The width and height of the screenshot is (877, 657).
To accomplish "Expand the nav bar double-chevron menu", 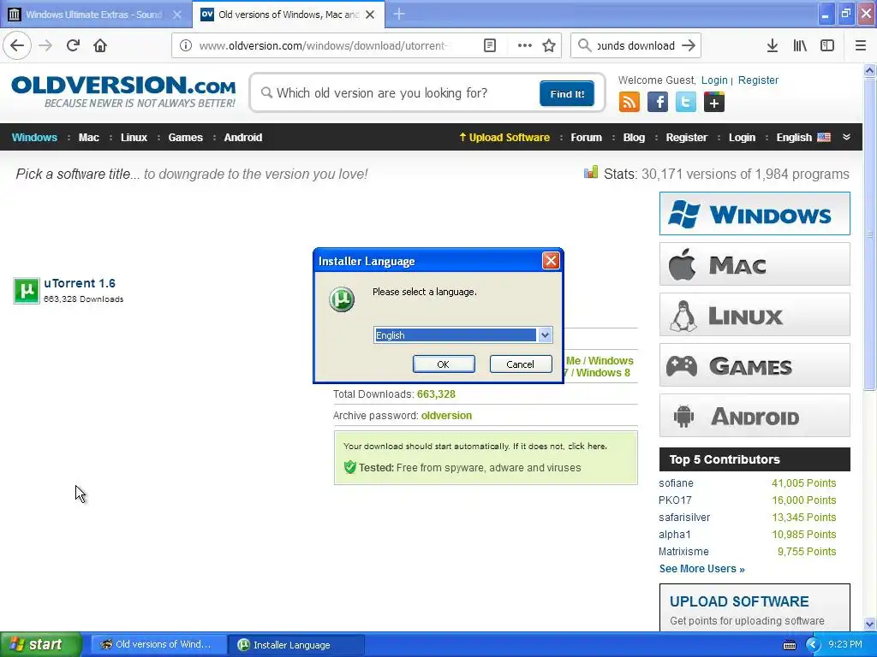I will [846, 137].
